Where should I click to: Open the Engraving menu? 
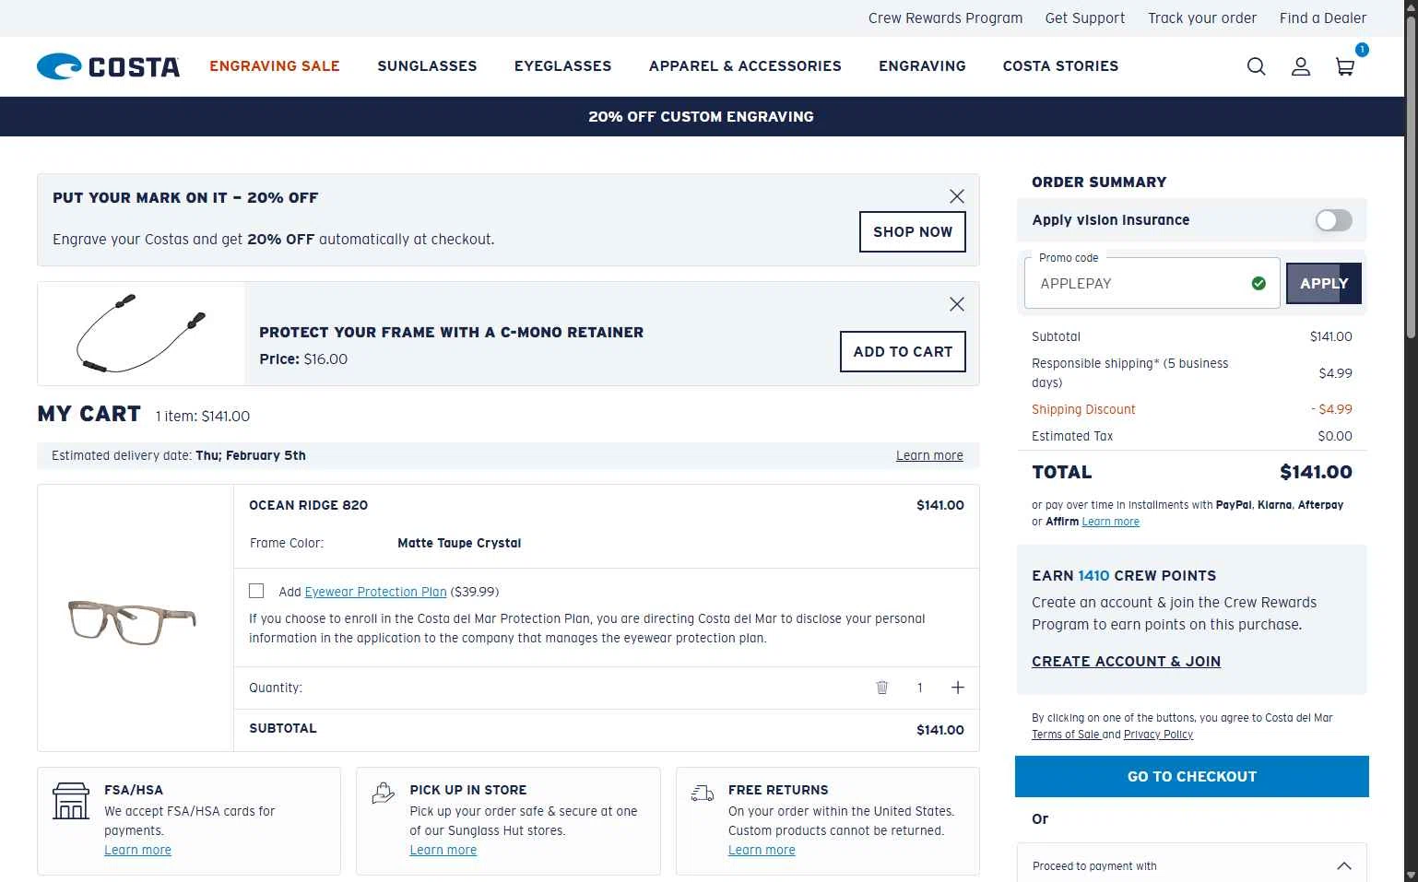(922, 66)
